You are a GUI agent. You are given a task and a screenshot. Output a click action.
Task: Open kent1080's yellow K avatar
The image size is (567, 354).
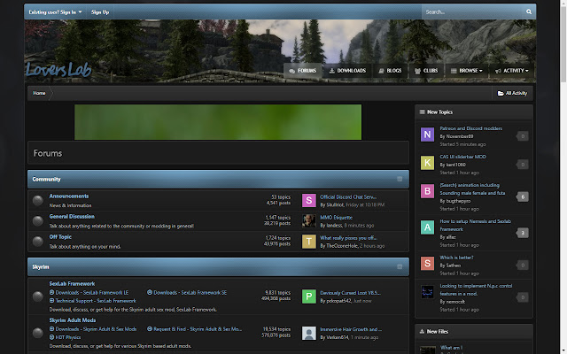pos(427,163)
